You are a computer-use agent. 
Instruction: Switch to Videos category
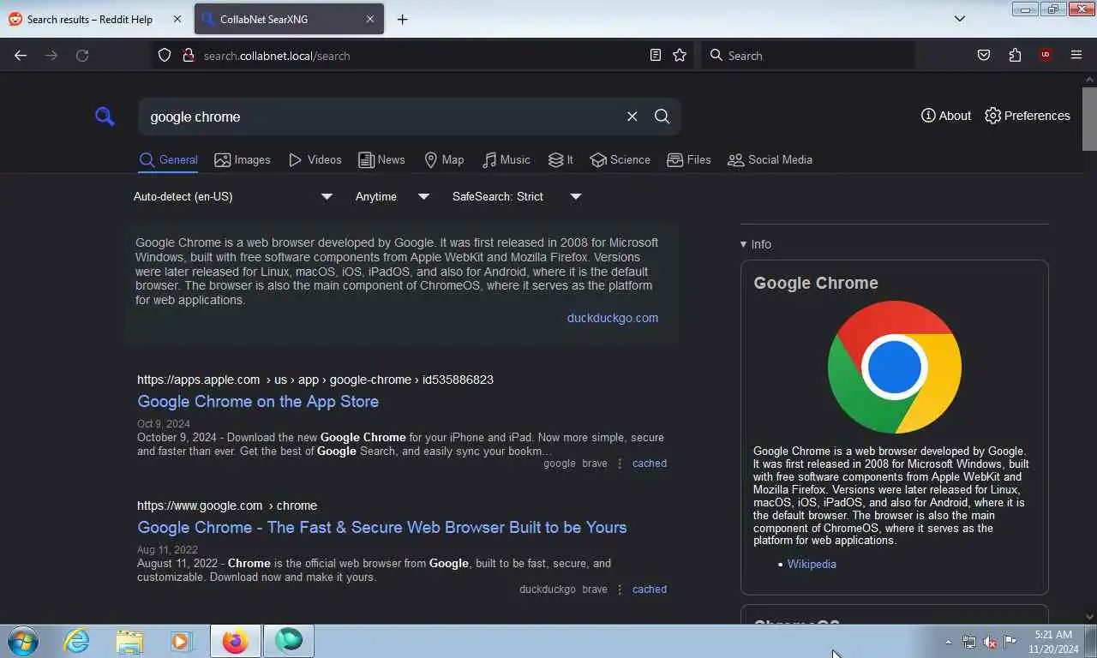(315, 159)
